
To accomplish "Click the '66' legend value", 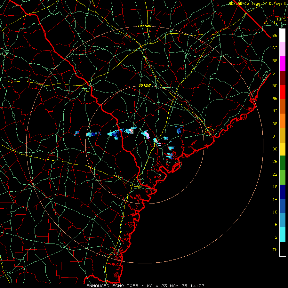I will (x=275, y=36).
